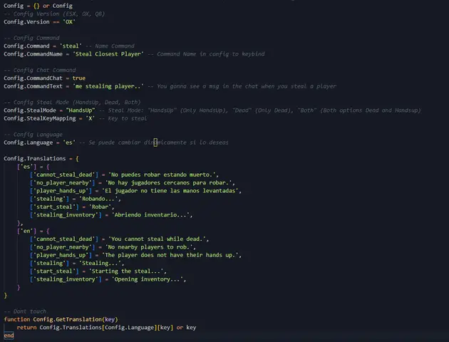Click the 'es' Config.Language value
Image resolution: width=449 pixels, height=342 pixels.
click(69, 142)
